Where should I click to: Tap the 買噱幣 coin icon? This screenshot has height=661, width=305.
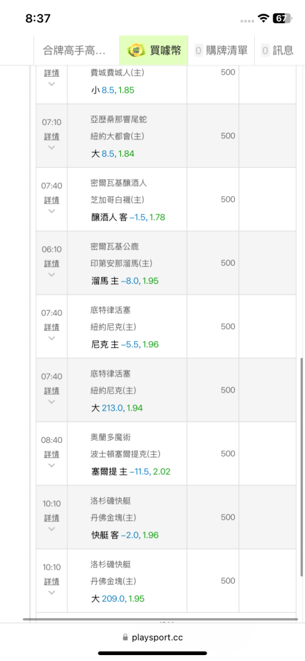click(137, 51)
